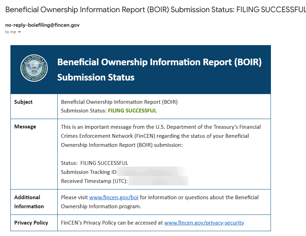Click "This is an important message" paragraph

click(160, 136)
